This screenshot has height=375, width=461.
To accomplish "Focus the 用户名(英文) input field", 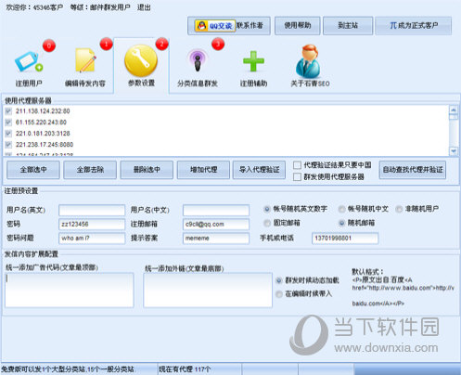I will 92,210.
